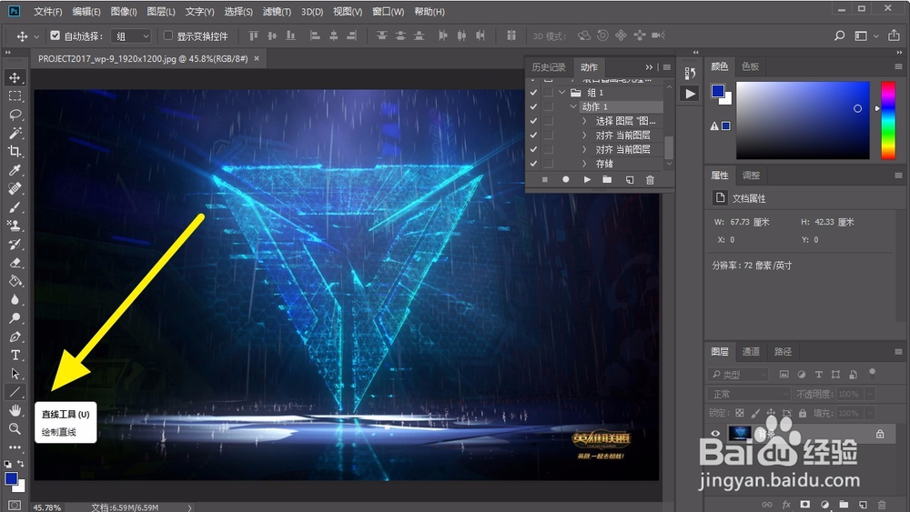Play selected action in Actions panel
Image resolution: width=910 pixels, height=512 pixels.
coord(587,180)
